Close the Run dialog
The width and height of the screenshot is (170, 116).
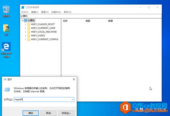click(74, 79)
